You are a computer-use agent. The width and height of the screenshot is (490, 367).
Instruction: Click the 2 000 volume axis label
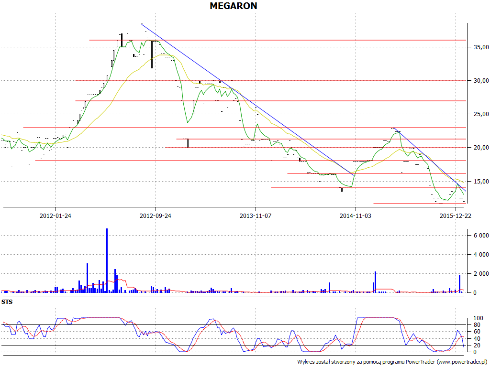click(481, 274)
